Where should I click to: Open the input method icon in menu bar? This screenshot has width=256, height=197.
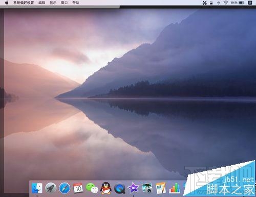point(250,3)
